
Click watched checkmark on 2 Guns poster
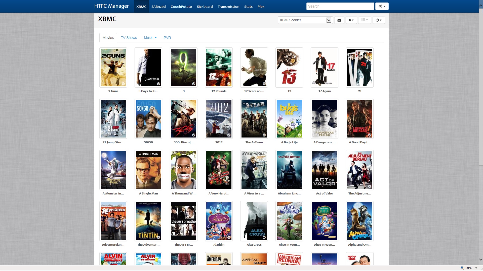[123, 84]
